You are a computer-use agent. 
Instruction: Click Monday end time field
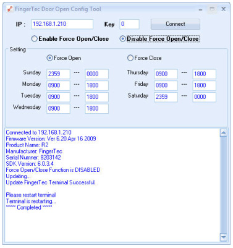(x=97, y=85)
